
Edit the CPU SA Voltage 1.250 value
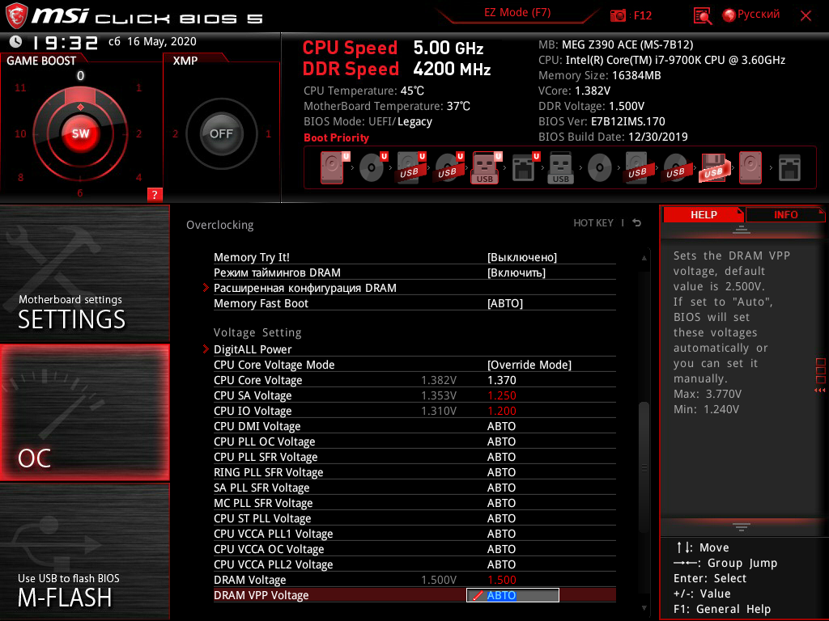501,395
